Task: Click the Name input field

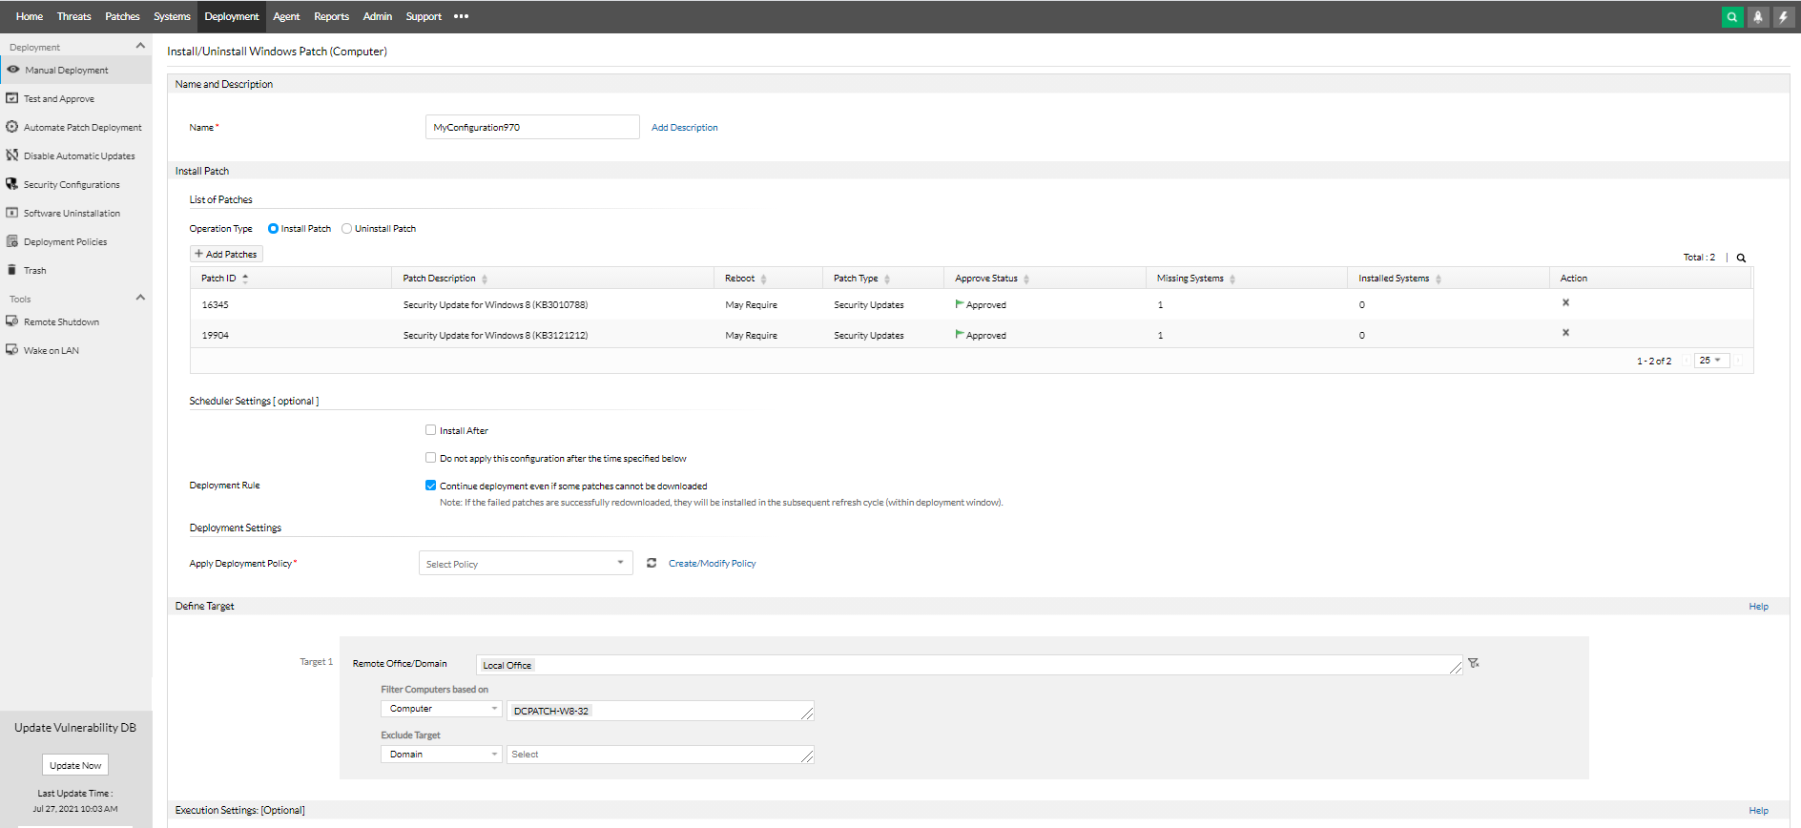Action: [531, 128]
